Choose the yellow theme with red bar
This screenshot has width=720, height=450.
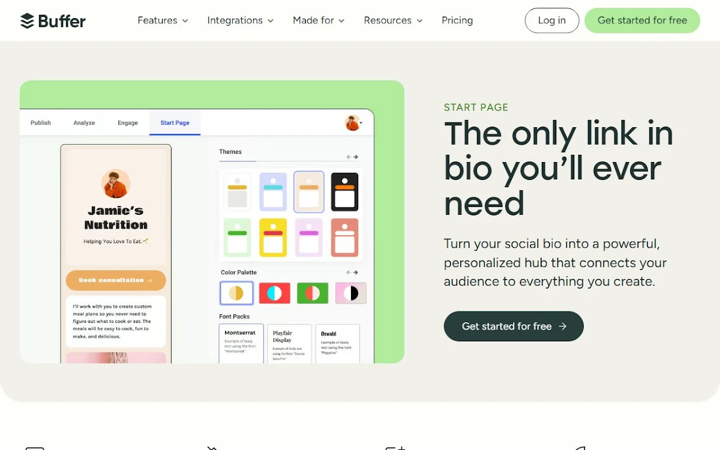click(x=273, y=238)
